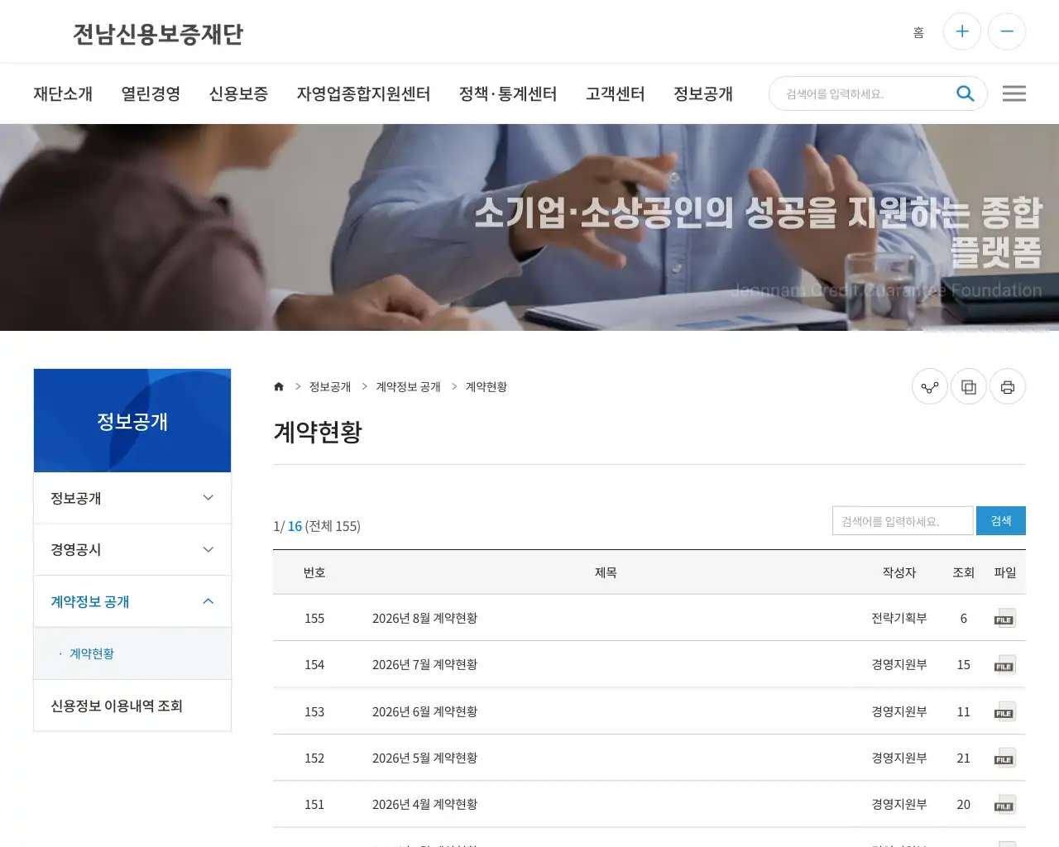The width and height of the screenshot is (1059, 847).
Task: Download file for 2026년 8월 계약현황
Action: [x=1004, y=619]
